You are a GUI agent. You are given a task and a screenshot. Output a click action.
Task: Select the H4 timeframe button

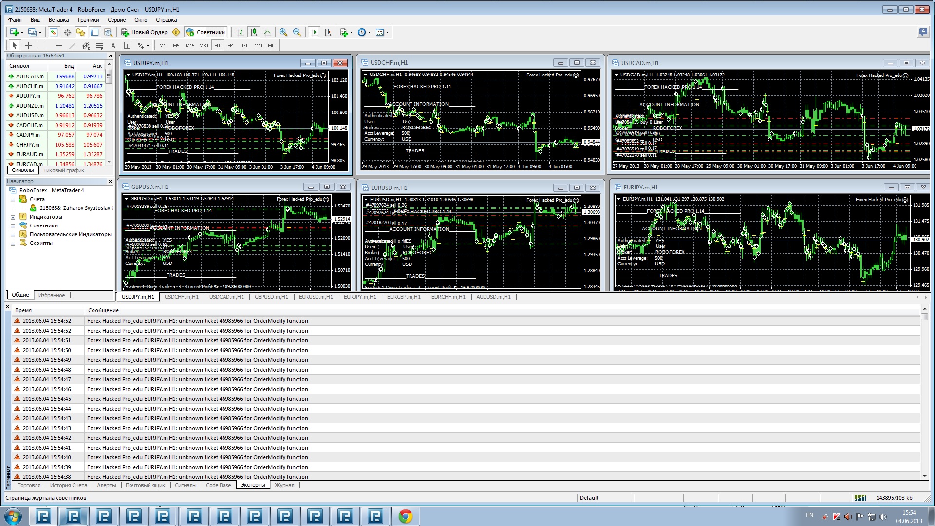point(231,45)
